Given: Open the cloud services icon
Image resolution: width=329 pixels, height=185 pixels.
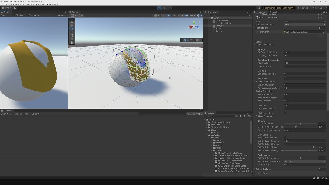Looking at the screenshot, I should click(15, 8).
